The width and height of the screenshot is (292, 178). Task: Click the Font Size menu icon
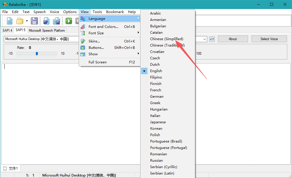pos(83,33)
